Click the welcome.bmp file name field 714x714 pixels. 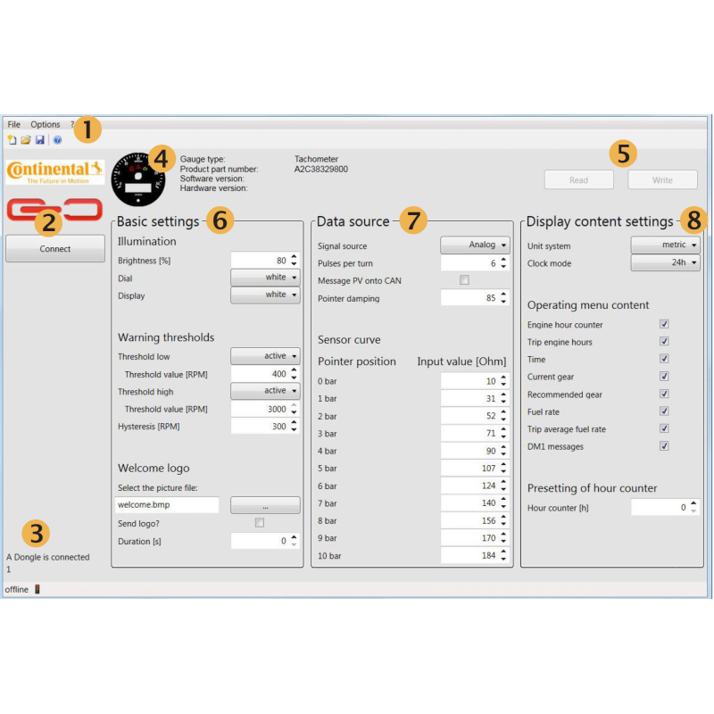coord(167,505)
